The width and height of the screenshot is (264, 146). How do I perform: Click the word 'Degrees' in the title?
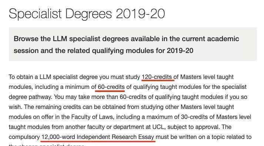[88, 14]
